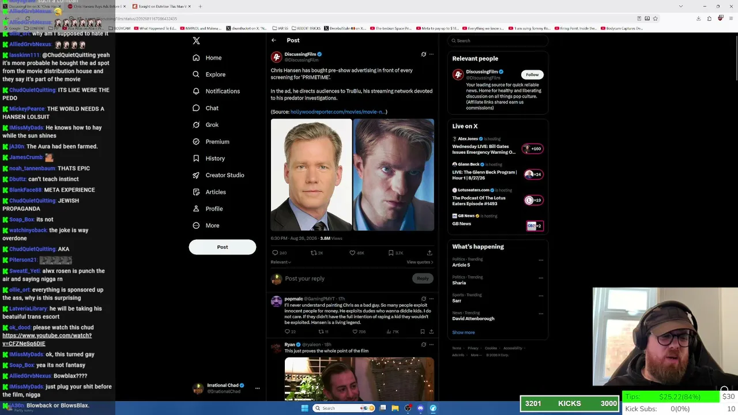Open the Windows Start menu
The height and width of the screenshot is (415, 738).
[304, 408]
